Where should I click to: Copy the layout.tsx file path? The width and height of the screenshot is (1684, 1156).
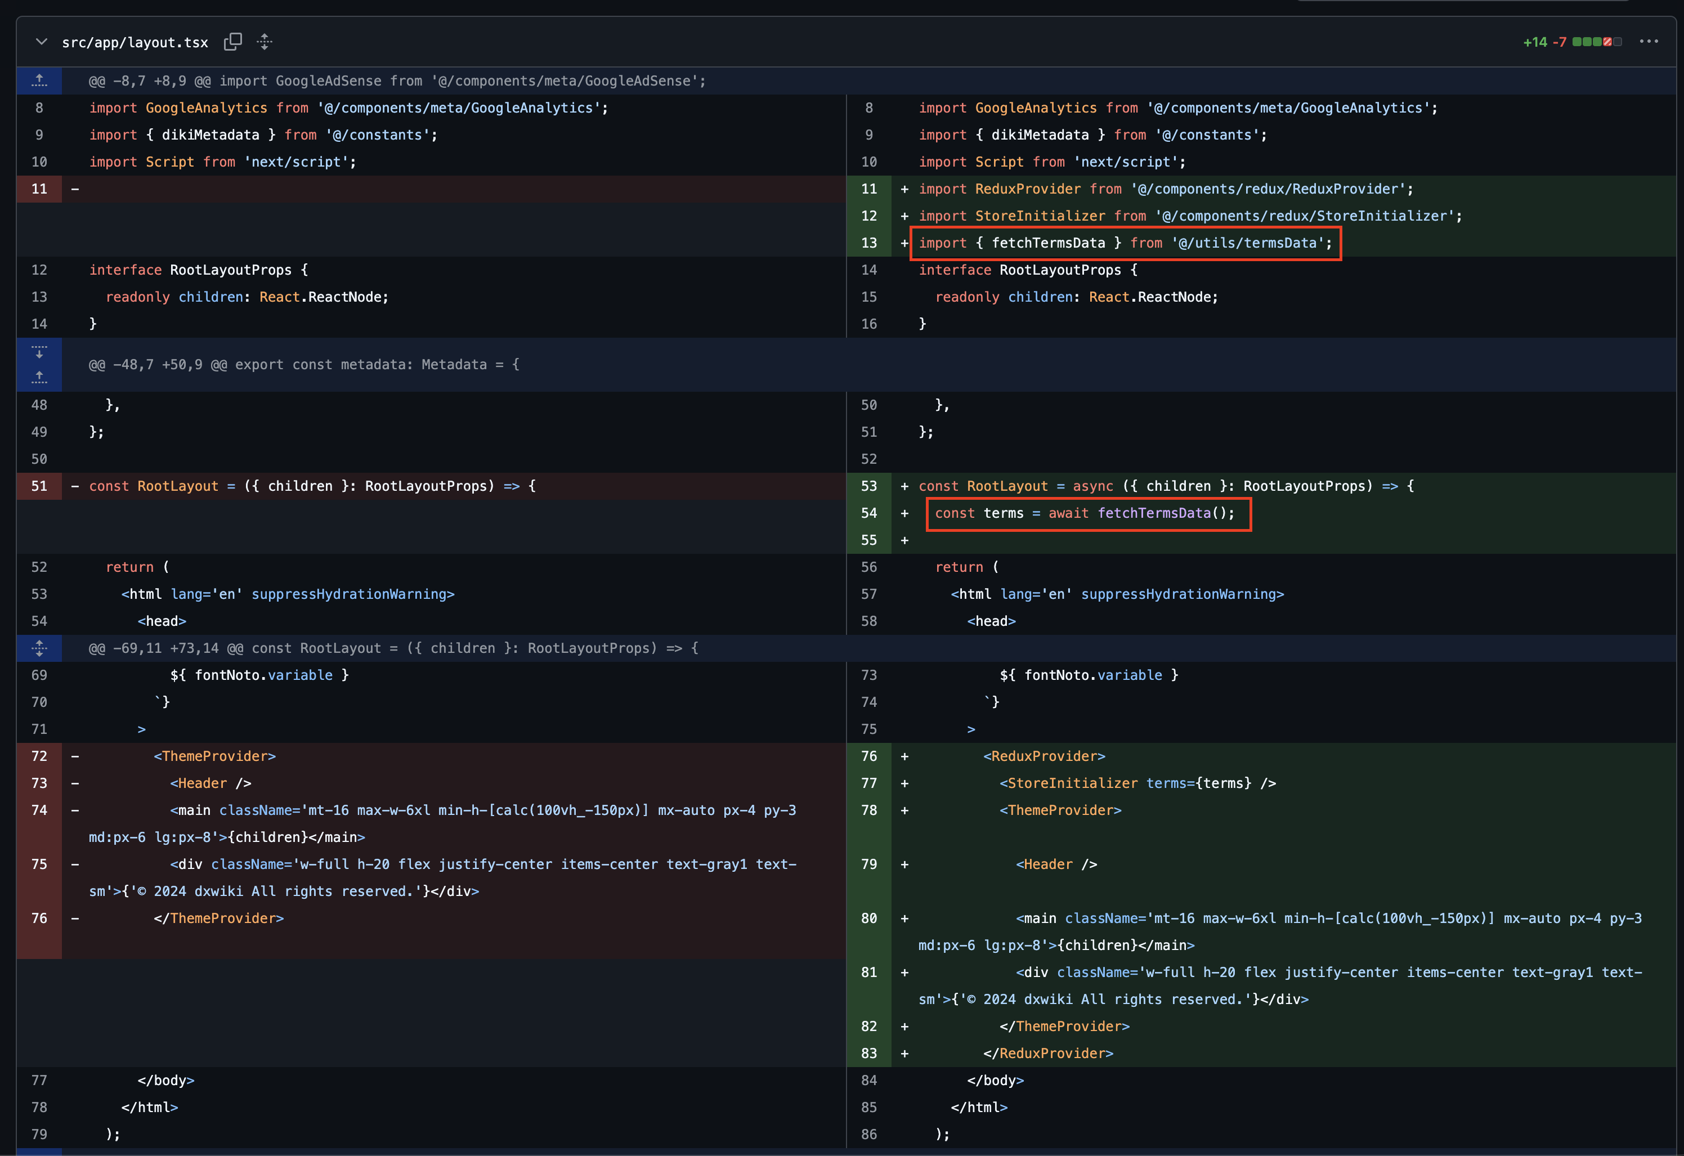232,42
